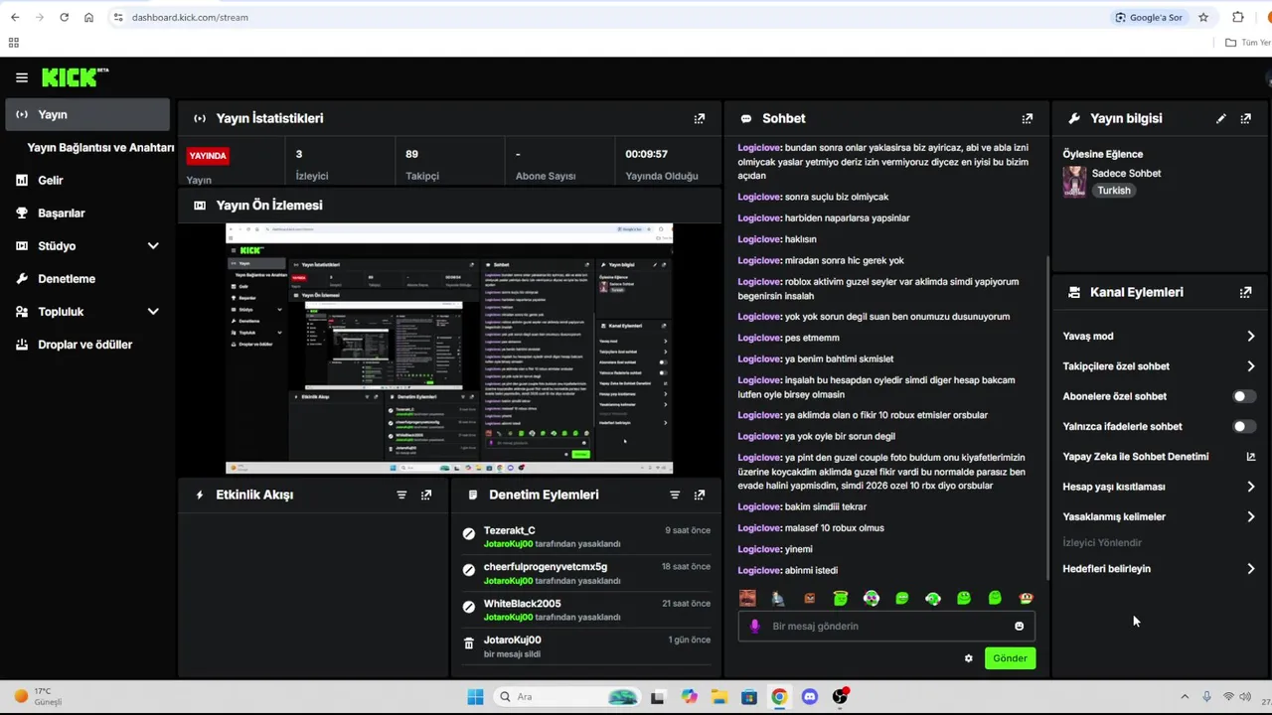Viewport: 1272px width, 715px height.
Task: Click the İzleyici Yönlendir label
Action: (x=1102, y=542)
